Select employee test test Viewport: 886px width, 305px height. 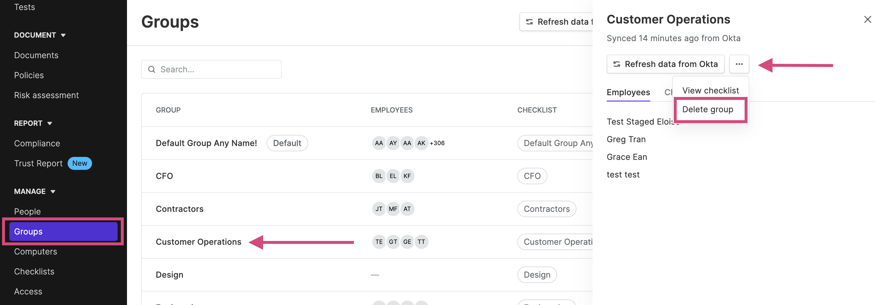(623, 175)
